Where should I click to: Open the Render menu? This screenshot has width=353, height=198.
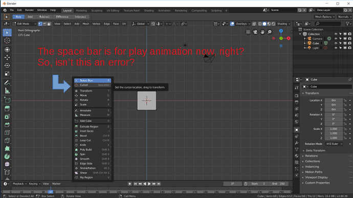coord(29,10)
